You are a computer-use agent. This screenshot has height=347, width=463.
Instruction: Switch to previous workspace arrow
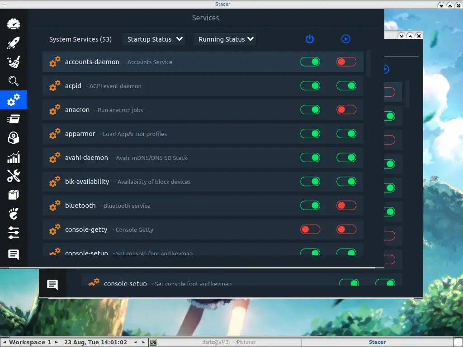[x=4, y=342]
